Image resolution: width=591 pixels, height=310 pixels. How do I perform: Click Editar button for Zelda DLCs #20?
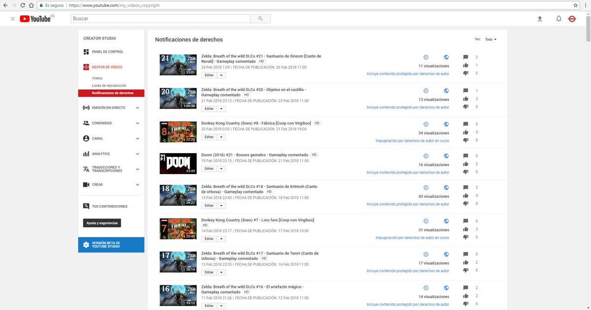click(x=209, y=109)
